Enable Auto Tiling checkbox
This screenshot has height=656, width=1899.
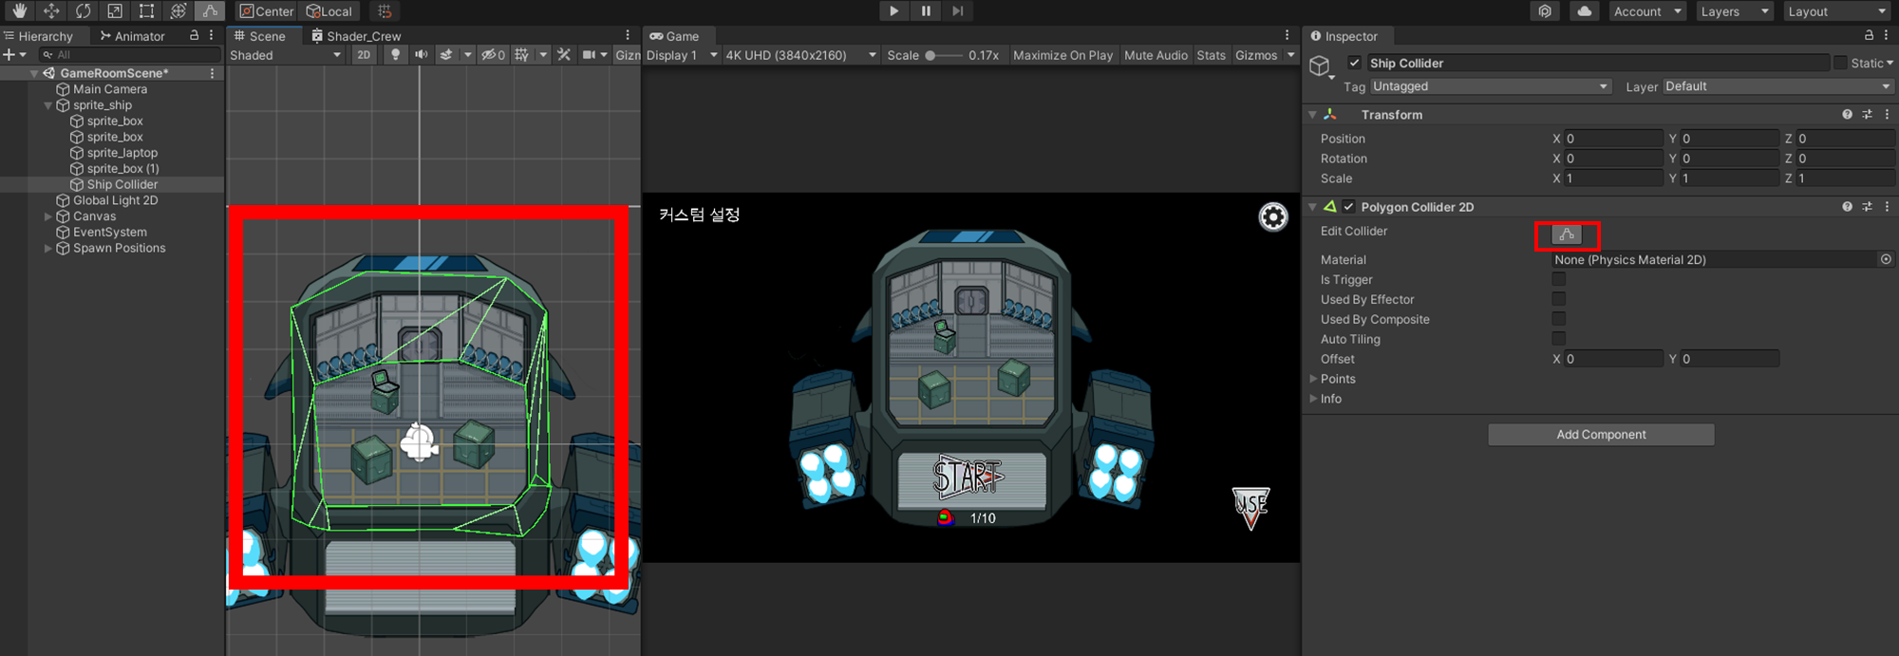coord(1558,339)
